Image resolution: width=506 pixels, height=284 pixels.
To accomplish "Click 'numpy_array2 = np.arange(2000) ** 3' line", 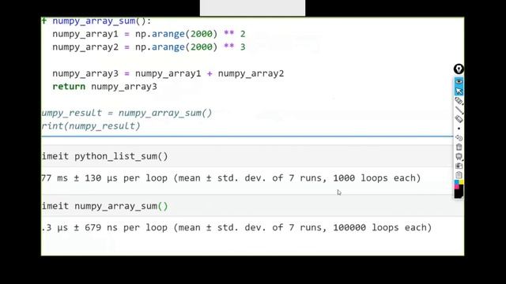I will point(149,47).
